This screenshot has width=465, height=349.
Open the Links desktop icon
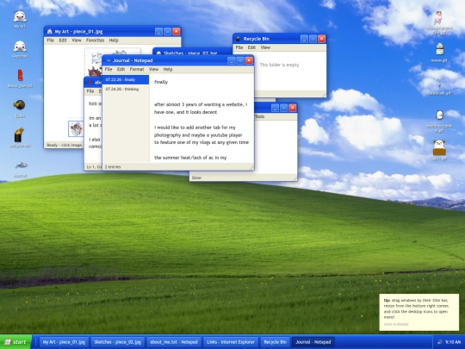coord(20,109)
